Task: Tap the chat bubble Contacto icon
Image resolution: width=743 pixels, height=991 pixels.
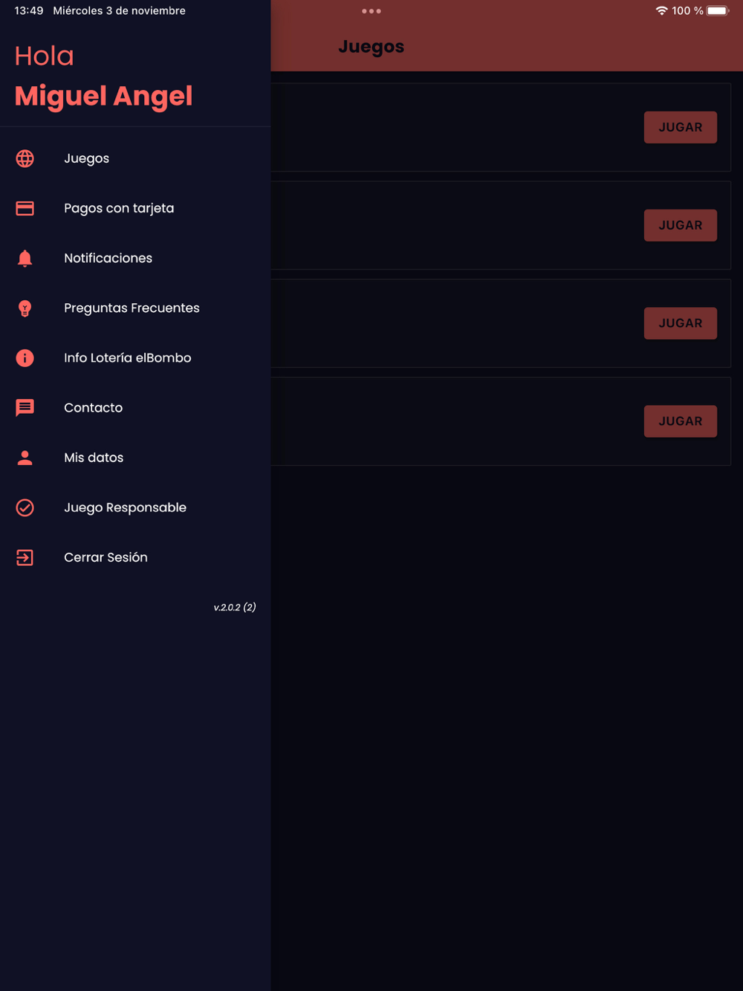Action: click(25, 408)
